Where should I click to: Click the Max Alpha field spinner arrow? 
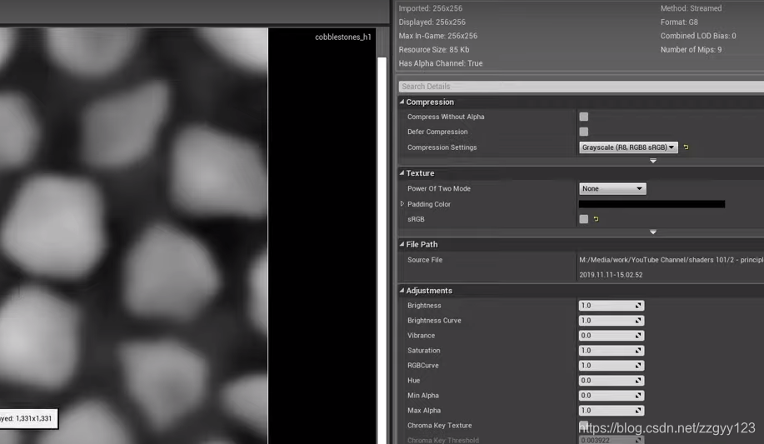[x=638, y=411]
